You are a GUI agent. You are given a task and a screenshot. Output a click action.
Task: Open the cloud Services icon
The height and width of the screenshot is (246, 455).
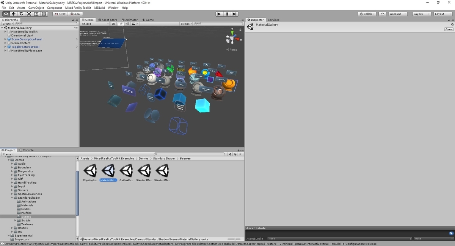(383, 14)
